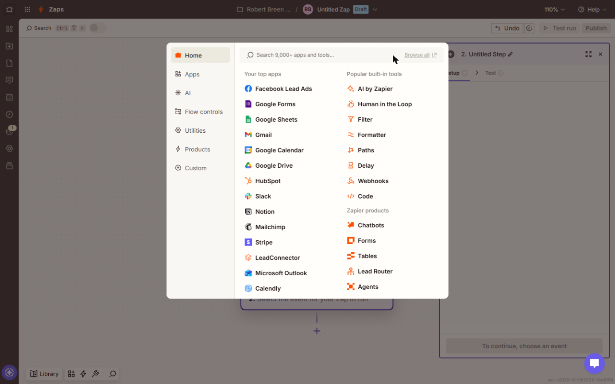Open the Library panel button
The image size is (615, 384).
pyautogui.click(x=44, y=374)
